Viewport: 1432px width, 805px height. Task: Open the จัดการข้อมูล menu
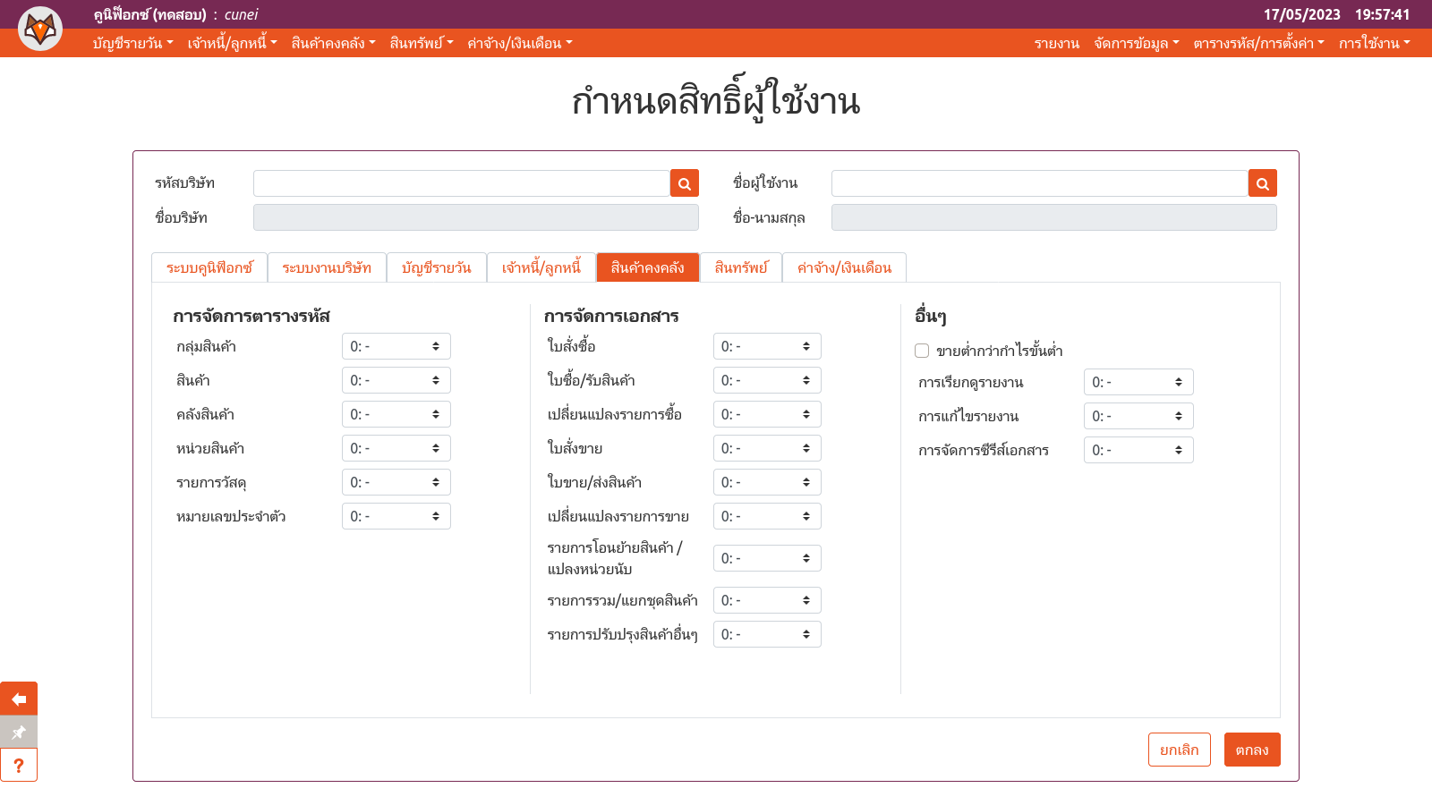tap(1136, 43)
